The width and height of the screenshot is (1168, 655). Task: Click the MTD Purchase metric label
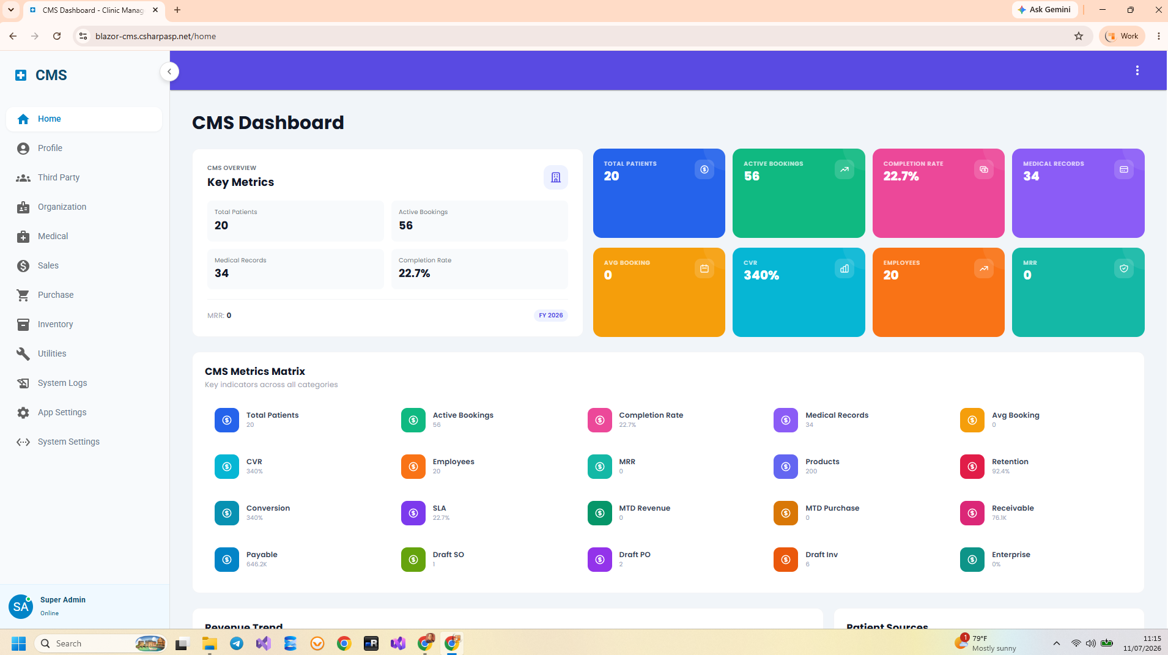click(x=832, y=508)
